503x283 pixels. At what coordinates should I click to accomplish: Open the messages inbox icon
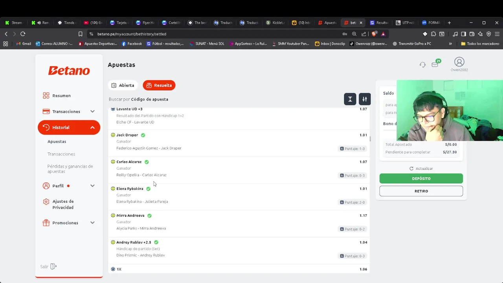click(435, 64)
